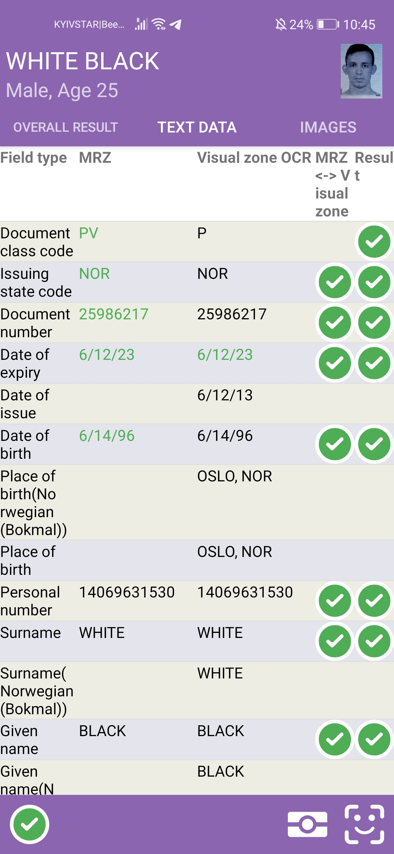Tap the document scan camera icon

[307, 824]
